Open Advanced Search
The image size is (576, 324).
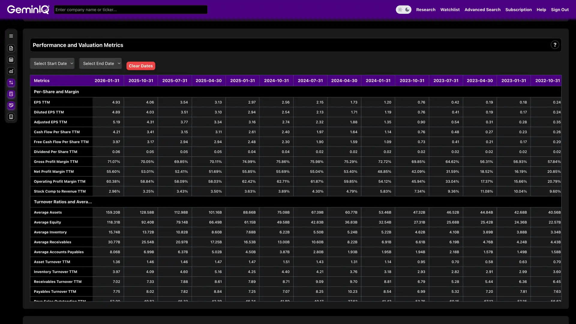482,9
